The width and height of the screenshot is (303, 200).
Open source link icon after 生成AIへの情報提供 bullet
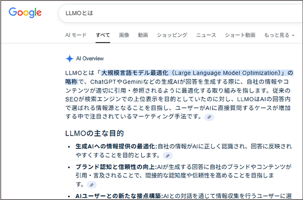coord(167,156)
